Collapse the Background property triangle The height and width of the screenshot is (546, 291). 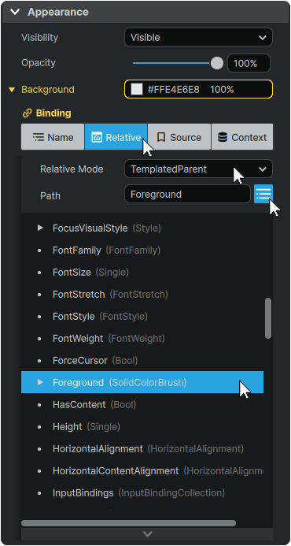[x=12, y=90]
